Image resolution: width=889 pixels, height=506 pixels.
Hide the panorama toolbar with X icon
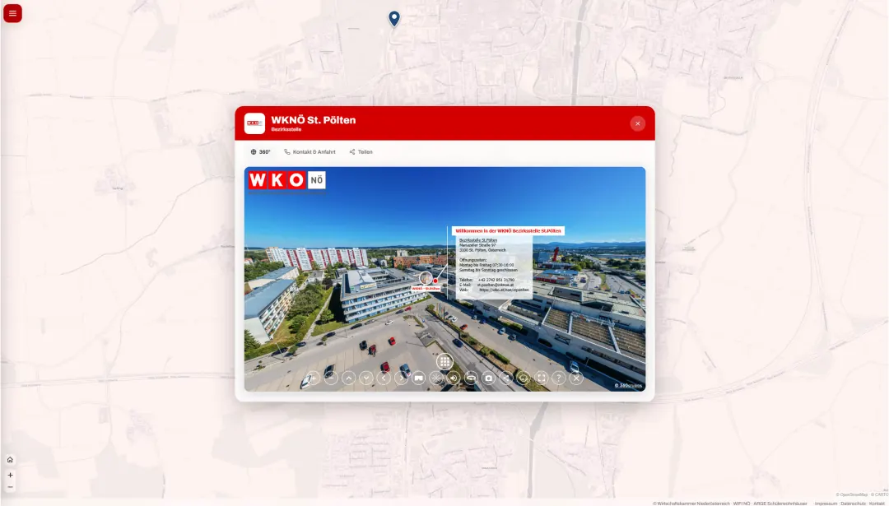[x=576, y=378]
